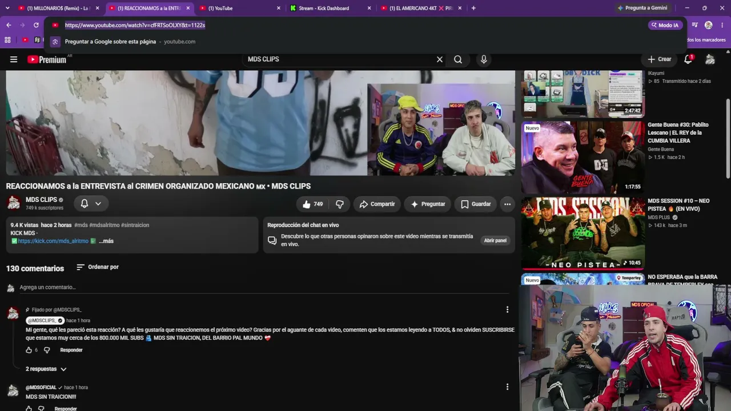Reply to the @MDSOFICIAL comment

point(66,408)
